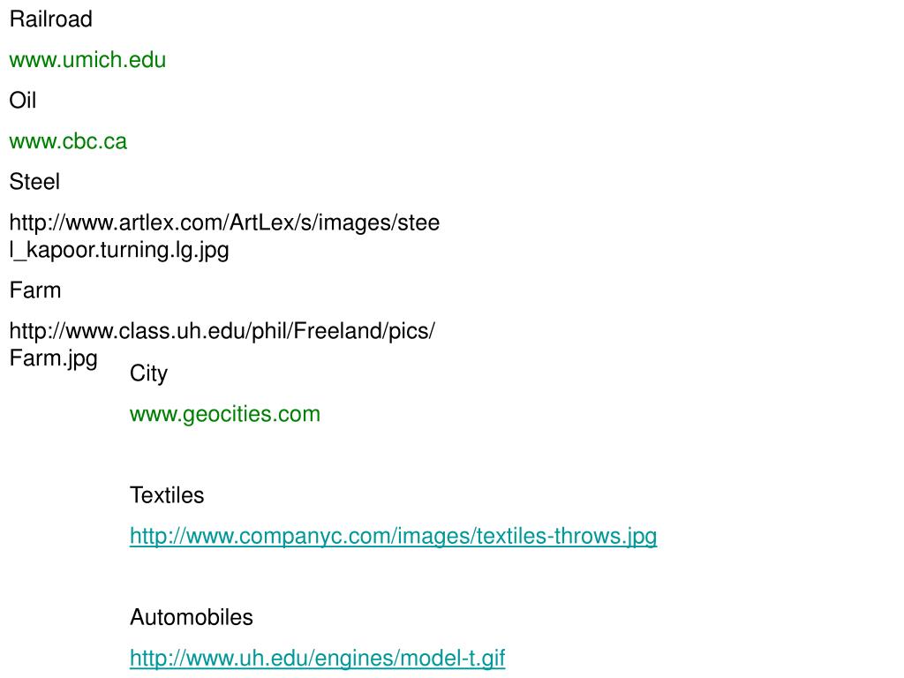The width and height of the screenshot is (904, 678).
Task: Open the uh.edu model-t.gif link
Action: [x=317, y=658]
